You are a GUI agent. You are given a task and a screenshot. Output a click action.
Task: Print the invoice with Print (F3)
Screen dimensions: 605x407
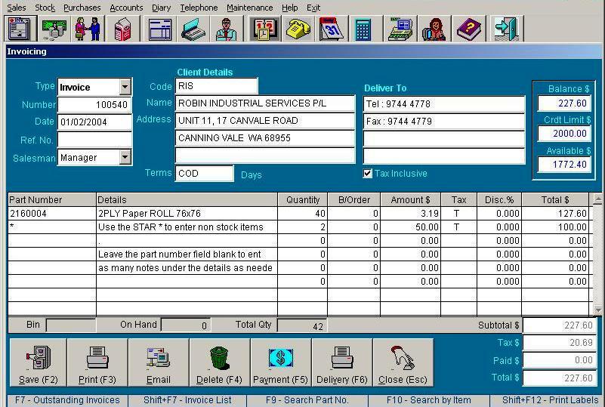coord(97,362)
